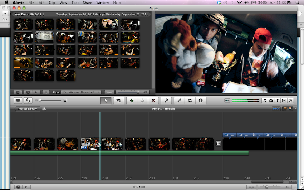Open the camera import button
304x190 pixels.
tap(18, 101)
